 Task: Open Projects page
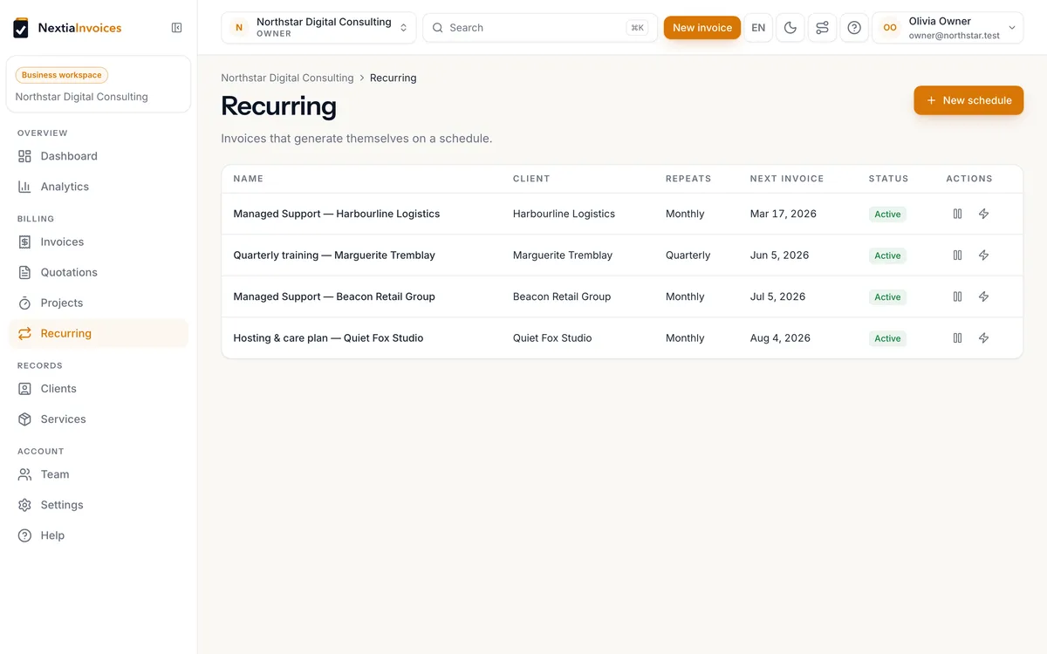(x=98, y=303)
